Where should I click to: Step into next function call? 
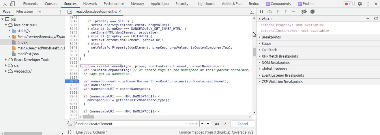[278, 12]
